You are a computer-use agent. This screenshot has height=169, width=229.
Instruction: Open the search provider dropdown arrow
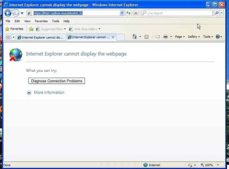tap(221, 13)
